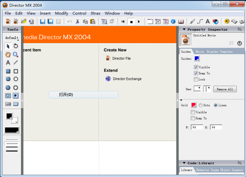Open the Paint window brush icon

pos(192,22)
